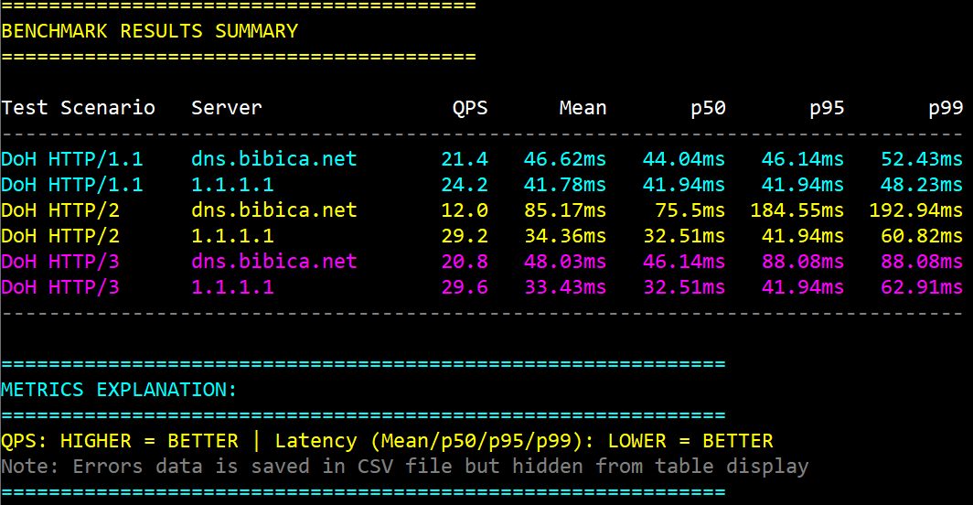Select the QPS value 29.6
Viewport: 973px width, 505px height.
coord(465,287)
